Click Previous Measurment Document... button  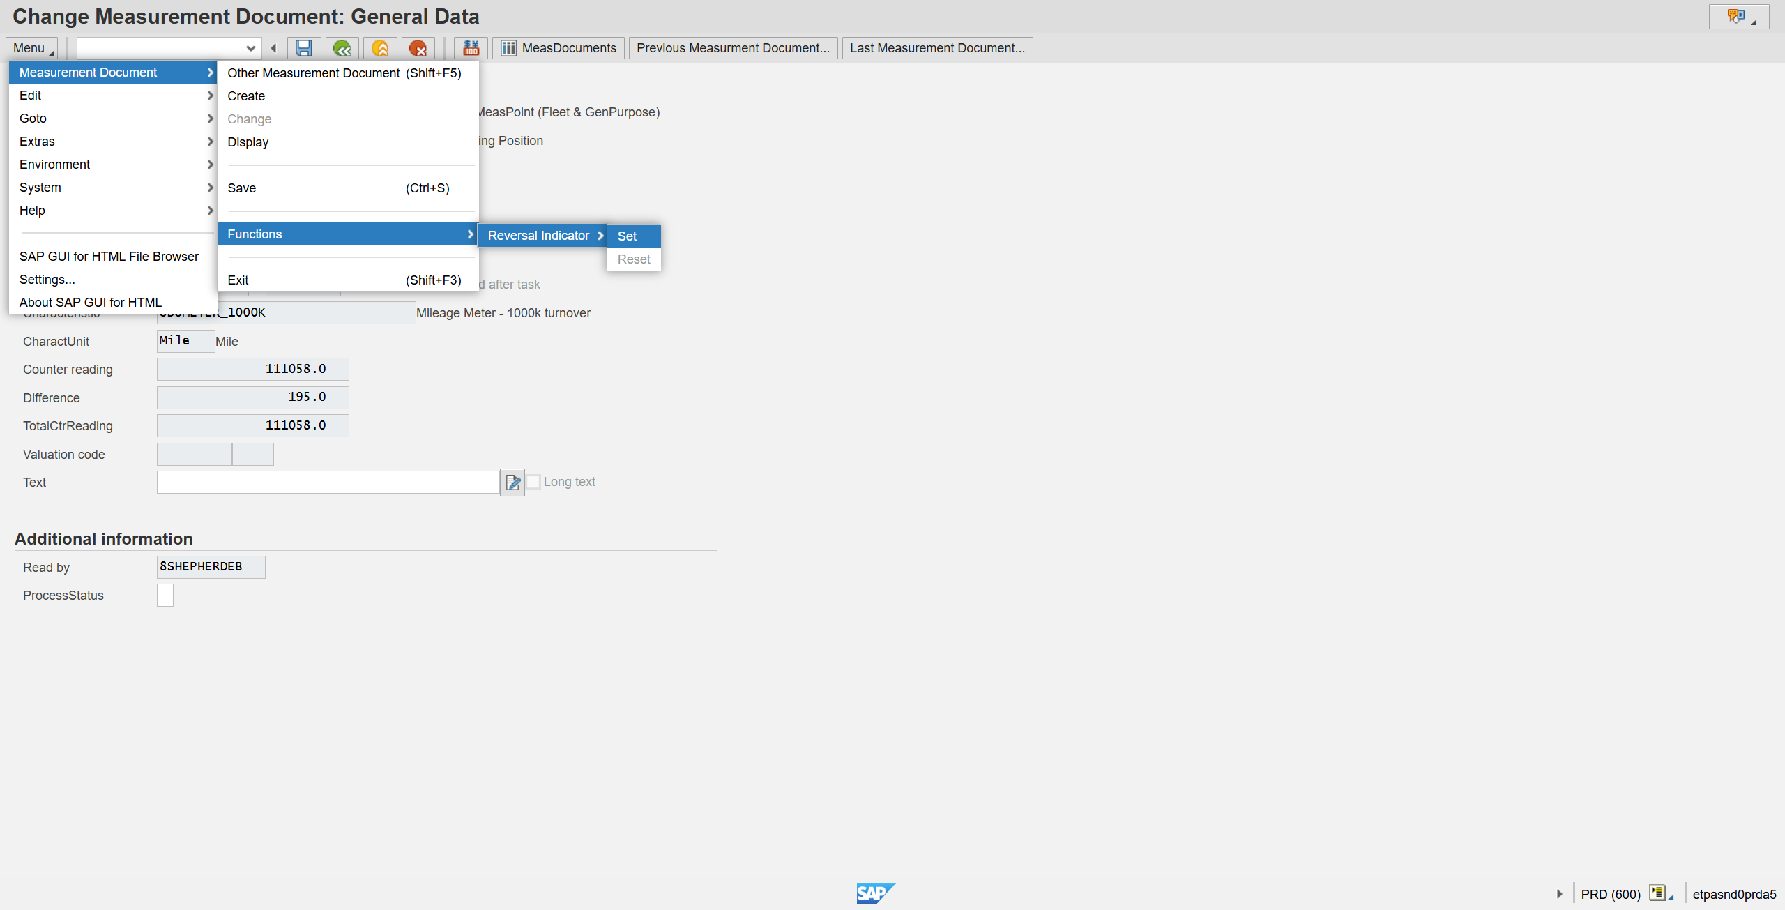pos(733,48)
